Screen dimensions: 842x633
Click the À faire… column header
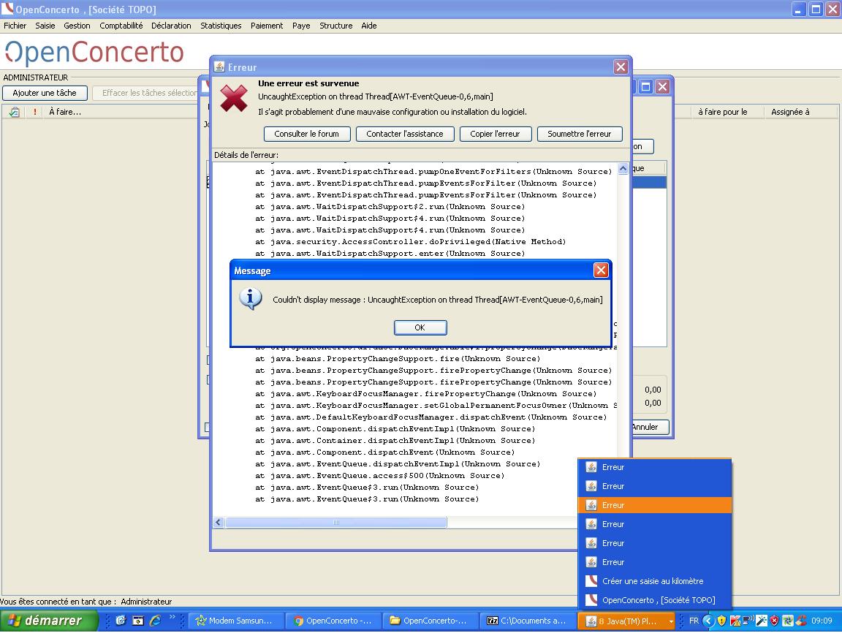coord(65,112)
